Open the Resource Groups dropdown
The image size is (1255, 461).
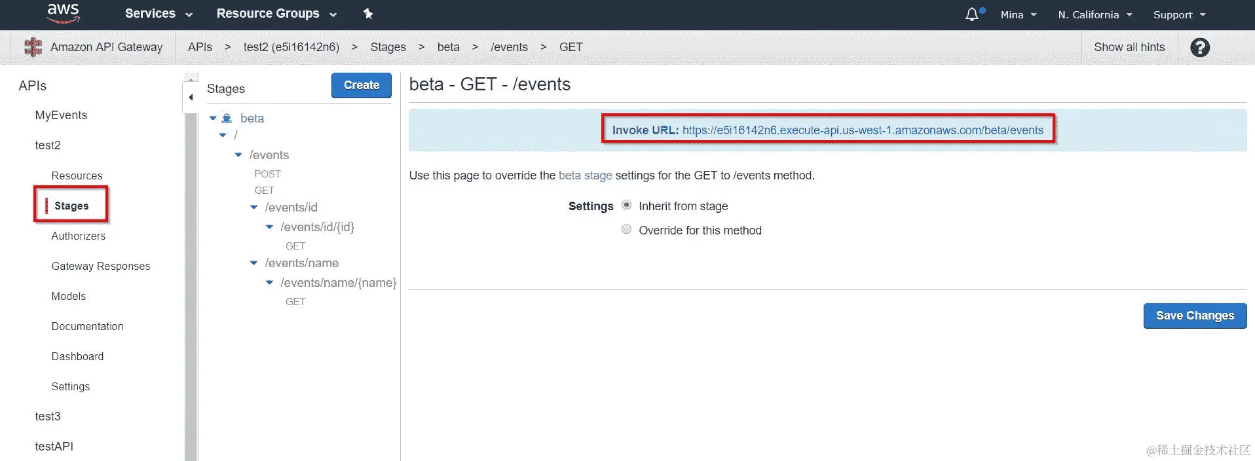(276, 14)
